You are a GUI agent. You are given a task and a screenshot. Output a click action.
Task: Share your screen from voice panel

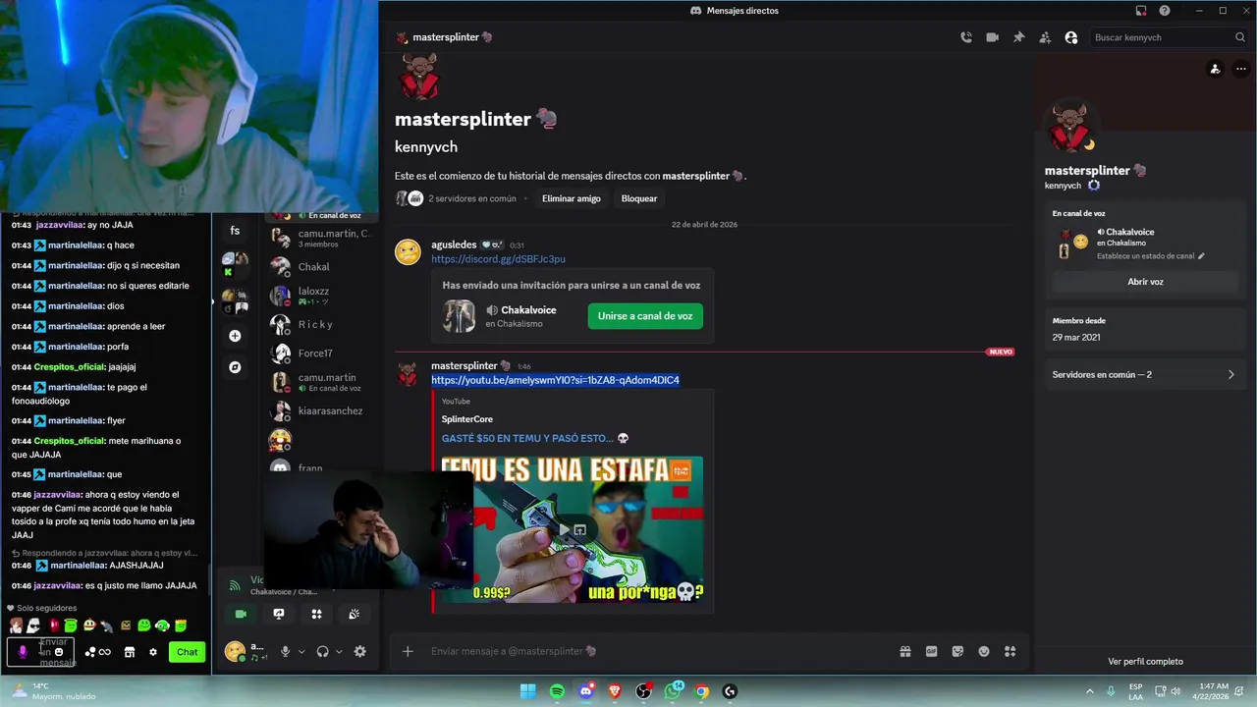click(x=279, y=614)
